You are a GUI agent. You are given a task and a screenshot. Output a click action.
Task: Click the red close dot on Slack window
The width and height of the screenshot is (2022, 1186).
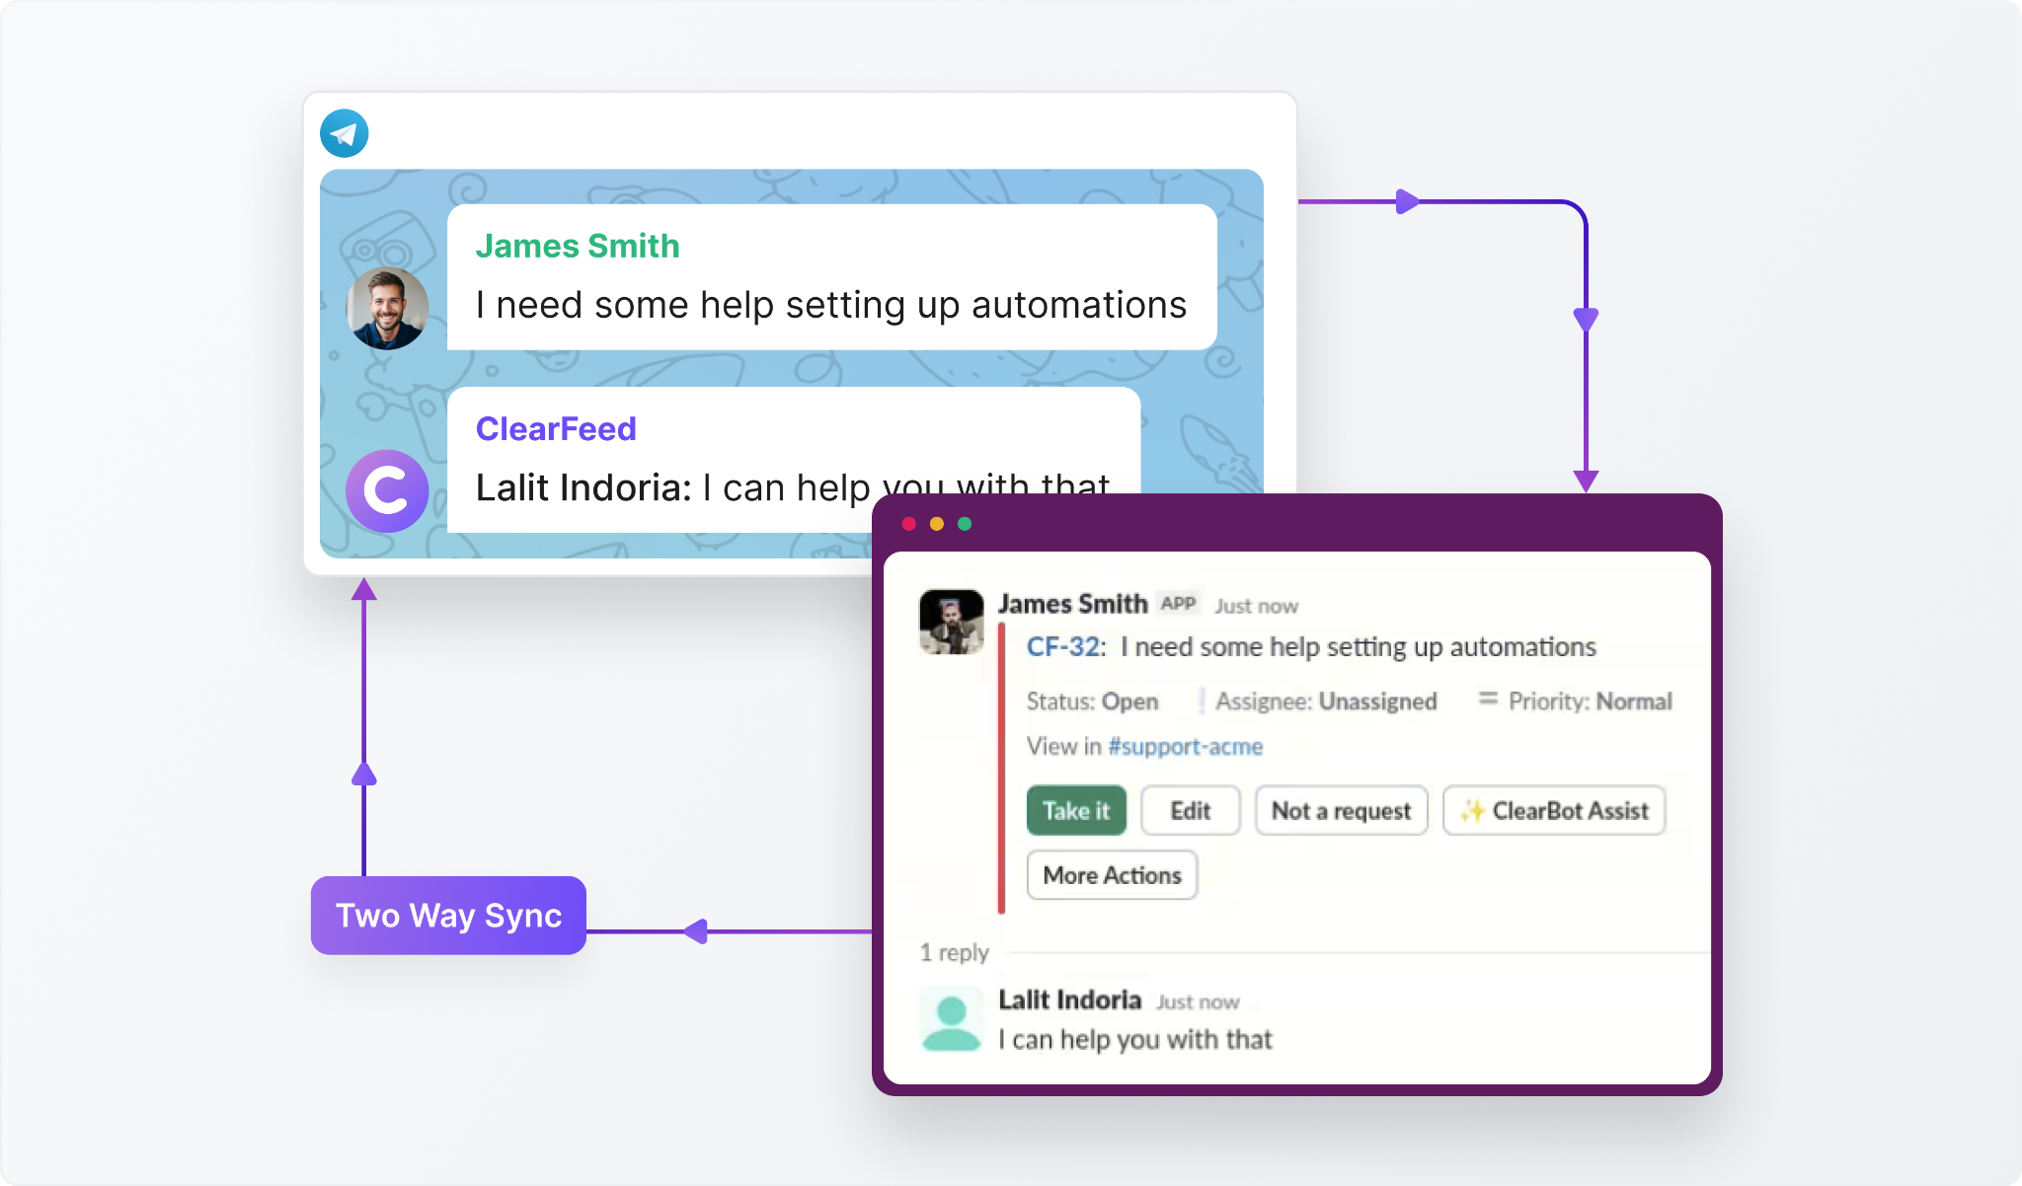click(x=908, y=524)
